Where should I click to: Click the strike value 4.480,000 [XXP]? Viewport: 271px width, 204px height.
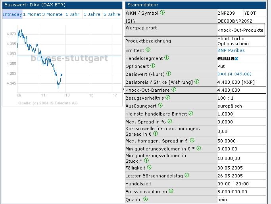[x=236, y=82]
